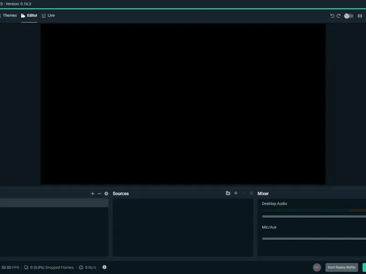The height and width of the screenshot is (274, 366).
Task: Remove selected source minus icon
Action: (x=243, y=193)
